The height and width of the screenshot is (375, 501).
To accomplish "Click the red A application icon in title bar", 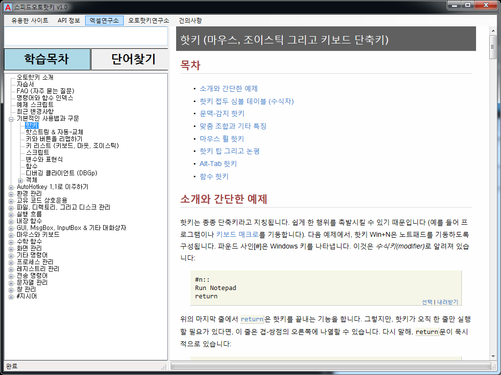I will [8, 7].
